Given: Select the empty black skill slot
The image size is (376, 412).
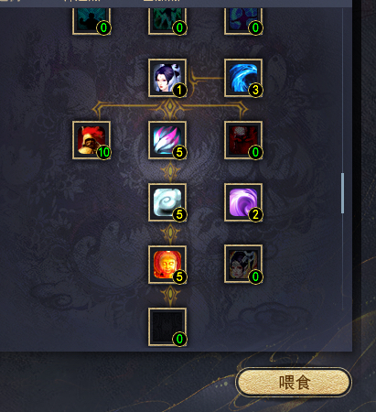Looking at the screenshot, I should pos(167,327).
